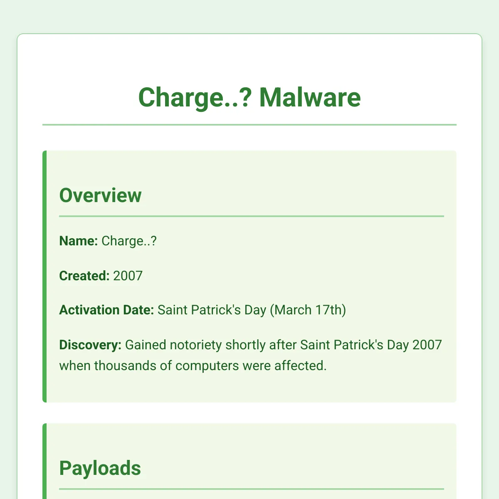Click the bold "Discovery:" label
Image resolution: width=499 pixels, height=499 pixels.
point(90,345)
